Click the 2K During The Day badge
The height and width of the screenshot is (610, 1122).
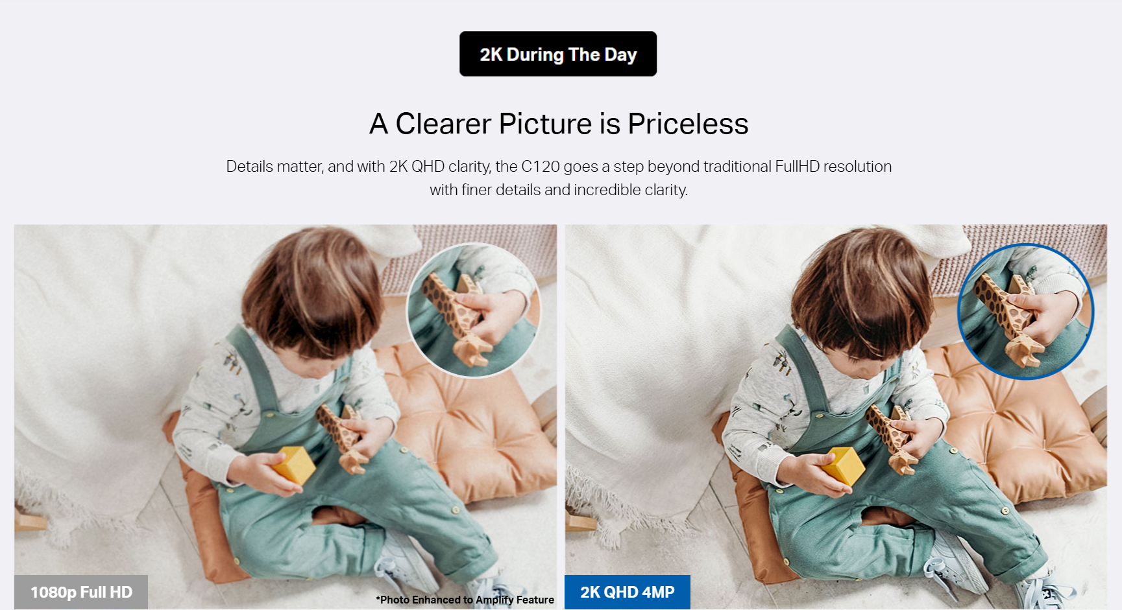(x=558, y=54)
